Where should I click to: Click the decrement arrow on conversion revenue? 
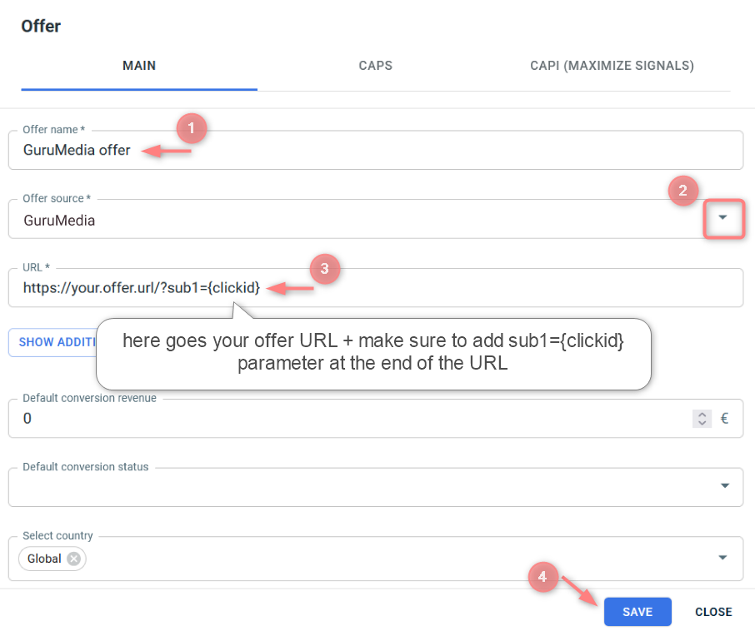tap(702, 423)
